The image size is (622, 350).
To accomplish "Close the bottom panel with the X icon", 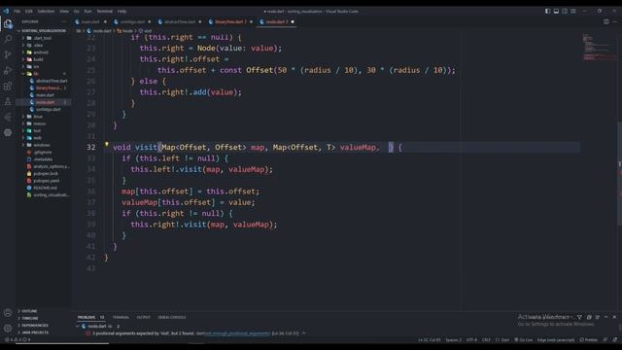I will pos(614,317).
